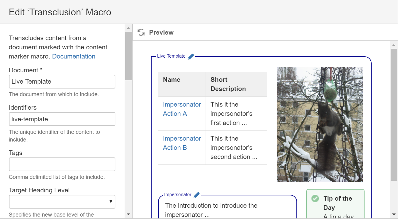Click the Preview header label
398x219 pixels.
point(161,32)
